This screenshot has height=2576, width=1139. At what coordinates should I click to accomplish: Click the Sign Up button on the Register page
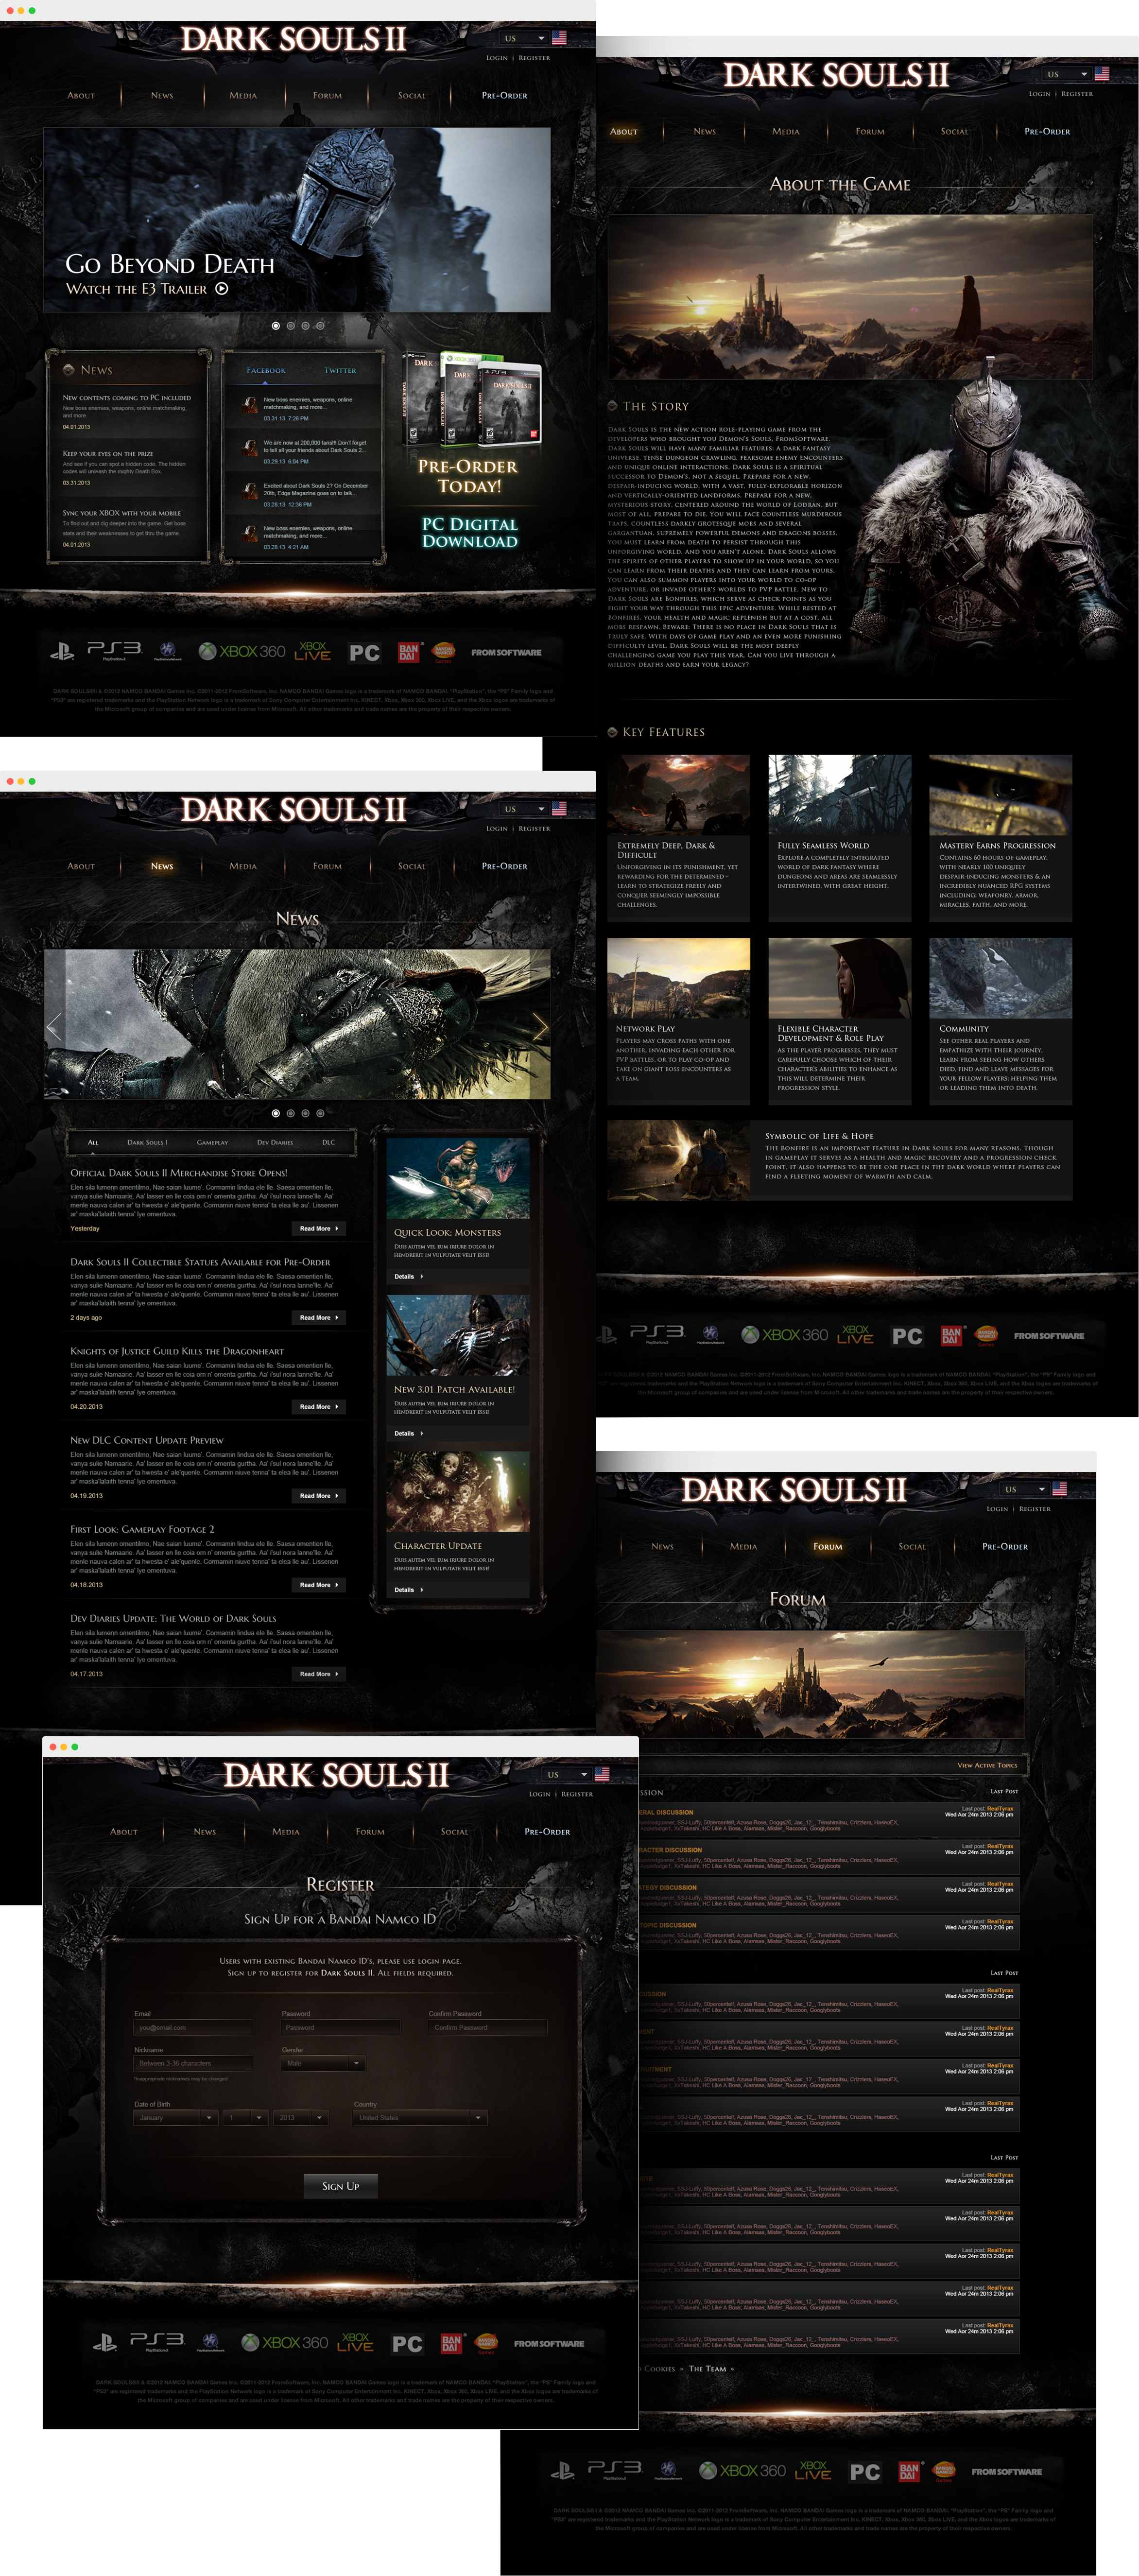tap(341, 2186)
